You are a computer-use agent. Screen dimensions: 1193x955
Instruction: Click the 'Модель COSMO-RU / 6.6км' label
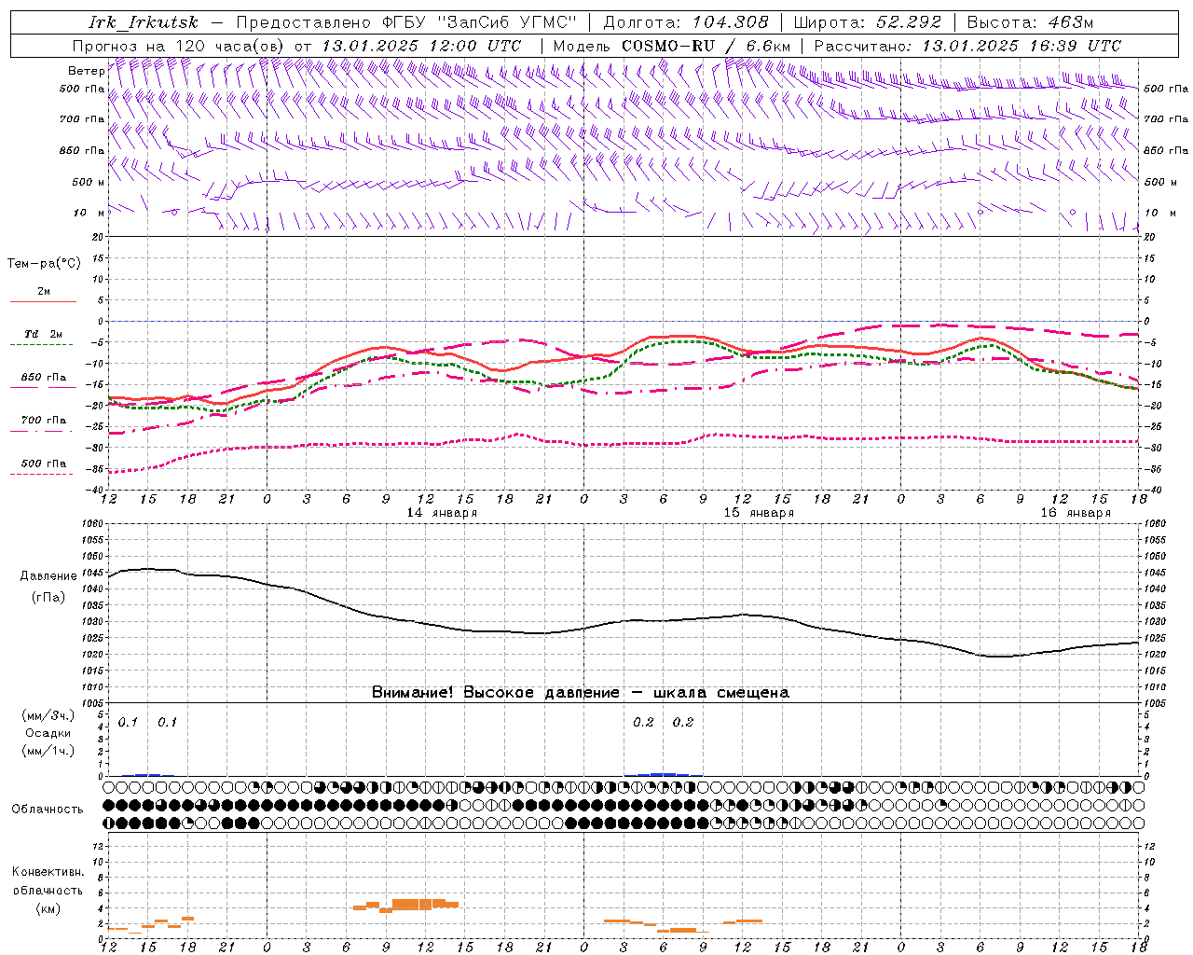(x=672, y=46)
